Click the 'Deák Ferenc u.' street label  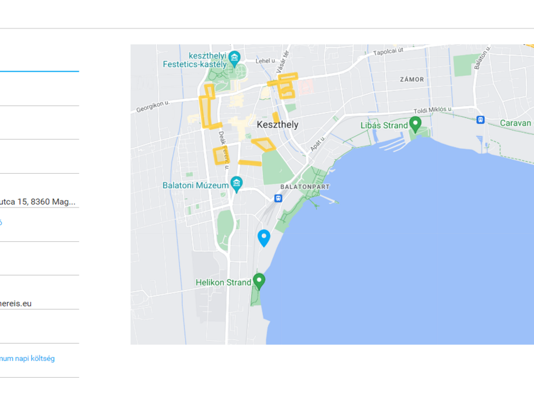pyautogui.click(x=224, y=150)
